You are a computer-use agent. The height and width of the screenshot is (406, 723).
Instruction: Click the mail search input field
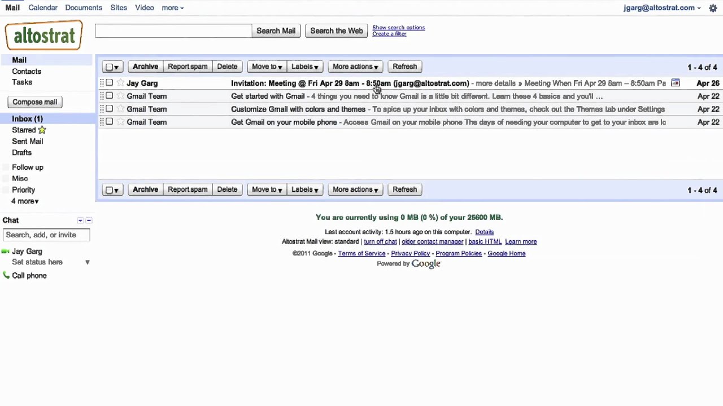coord(173,31)
